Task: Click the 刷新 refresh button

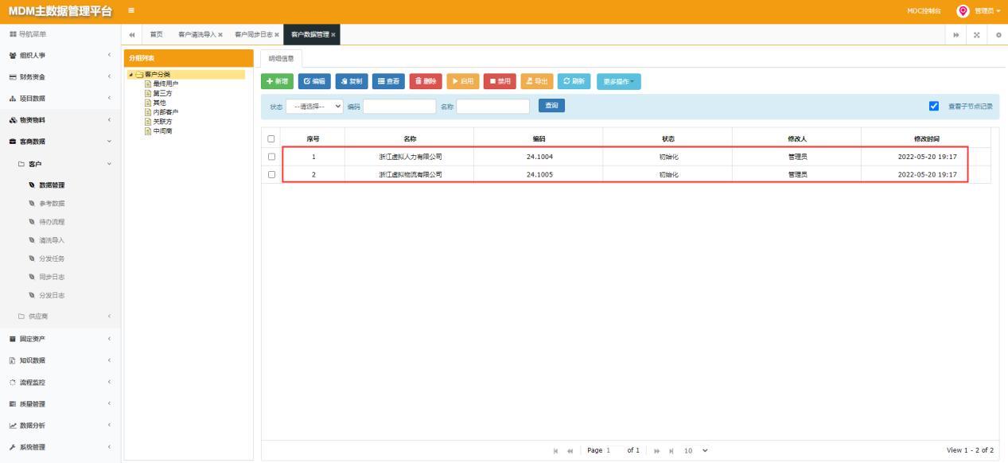Action: [x=574, y=81]
